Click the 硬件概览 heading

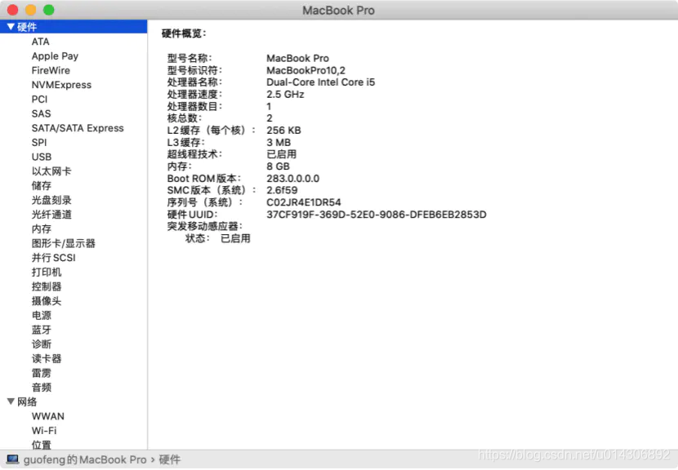(x=184, y=33)
